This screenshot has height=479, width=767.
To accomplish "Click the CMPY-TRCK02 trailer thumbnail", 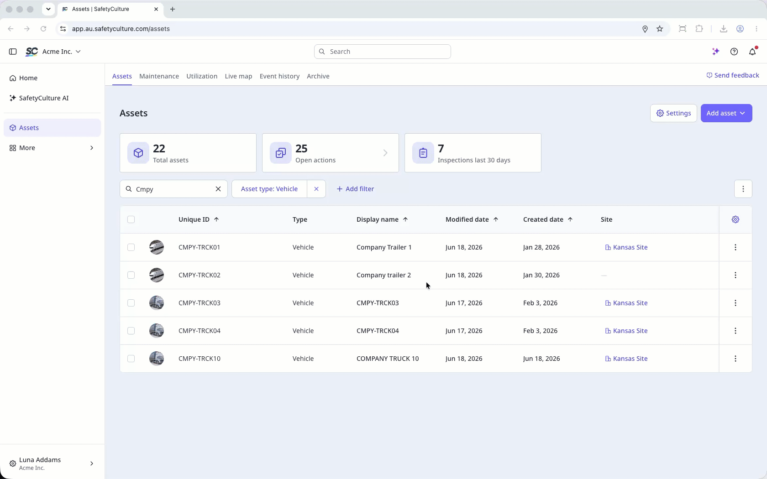I will pyautogui.click(x=157, y=275).
